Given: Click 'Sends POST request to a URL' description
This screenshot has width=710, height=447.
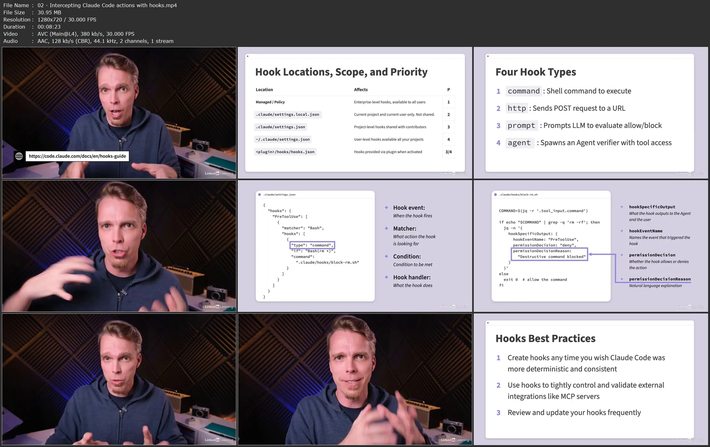Looking at the screenshot, I should point(579,108).
